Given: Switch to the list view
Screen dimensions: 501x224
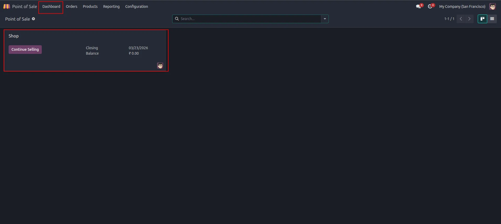Looking at the screenshot, I should (492, 19).
